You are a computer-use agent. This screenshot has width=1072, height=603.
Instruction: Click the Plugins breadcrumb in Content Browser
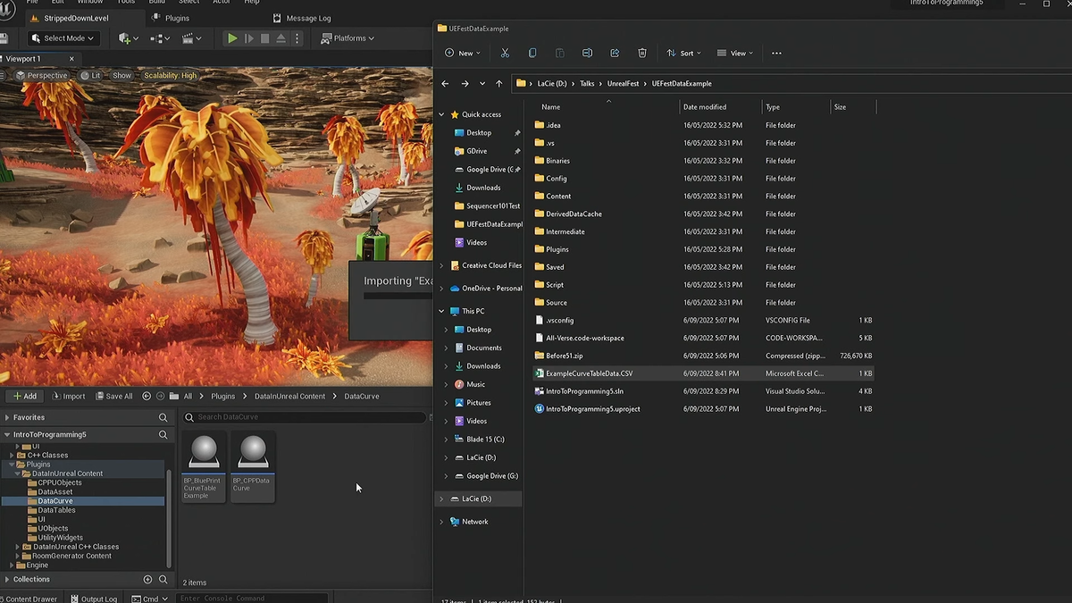click(x=223, y=396)
